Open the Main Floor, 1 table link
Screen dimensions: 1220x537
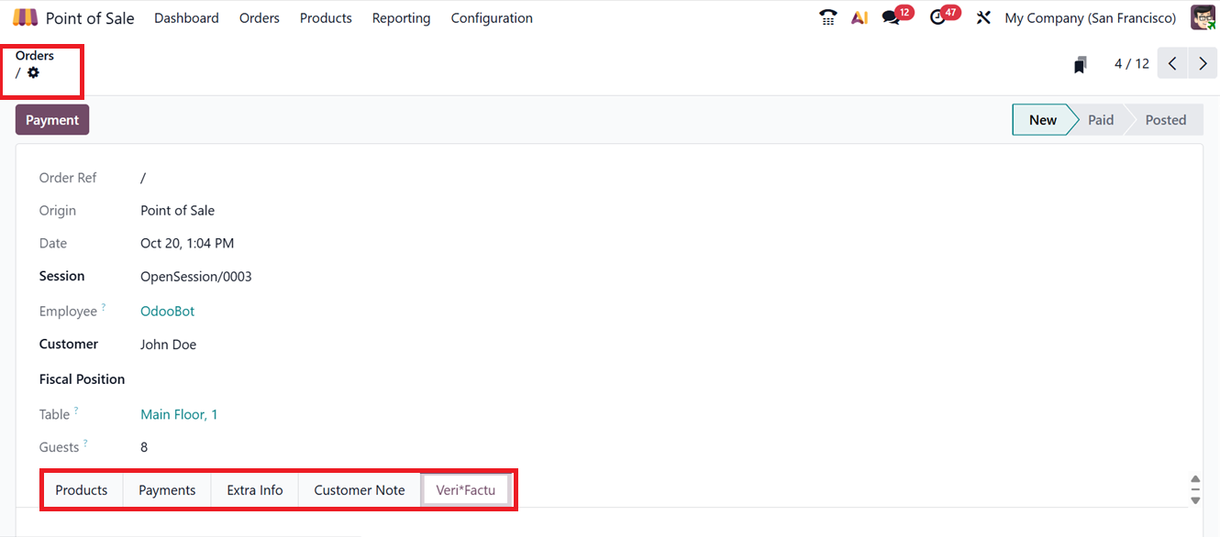179,414
